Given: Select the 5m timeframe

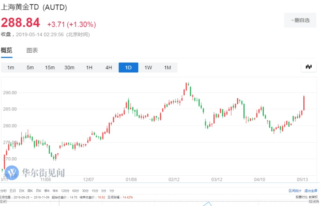Looking at the screenshot, I should pos(30,68).
